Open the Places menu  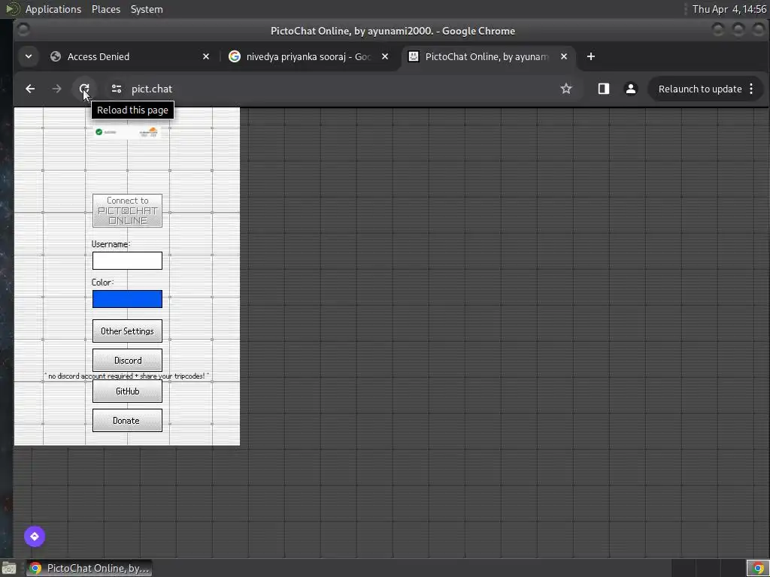tap(106, 9)
